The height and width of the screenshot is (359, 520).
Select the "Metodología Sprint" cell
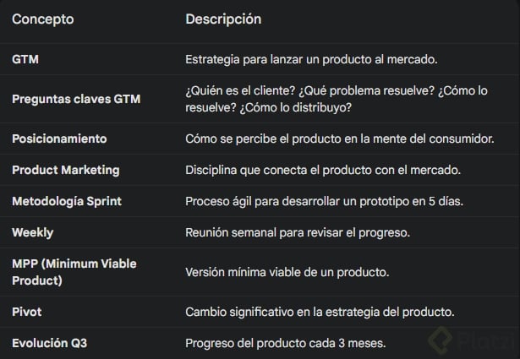click(66, 201)
